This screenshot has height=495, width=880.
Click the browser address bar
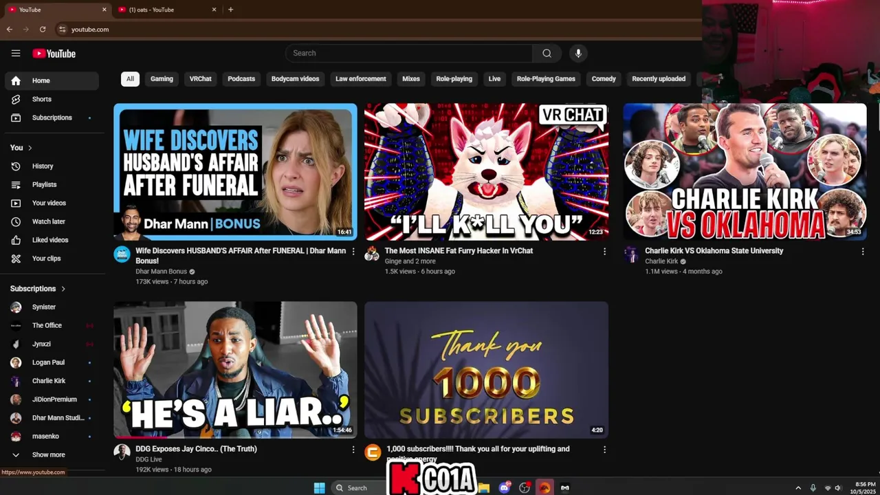pyautogui.click(x=378, y=30)
